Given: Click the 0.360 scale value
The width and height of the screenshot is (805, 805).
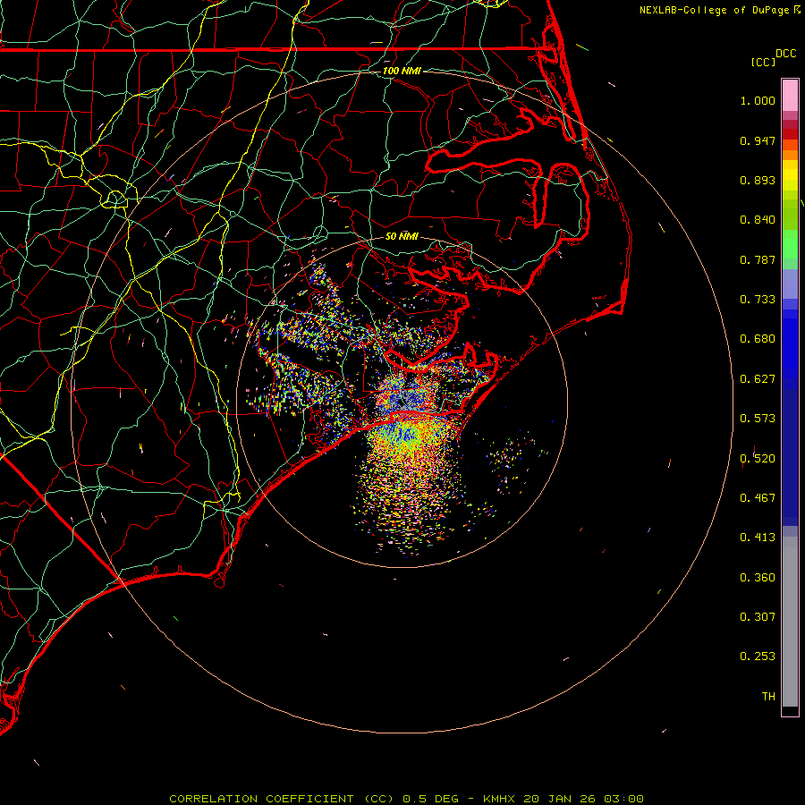Looking at the screenshot, I should (x=758, y=578).
